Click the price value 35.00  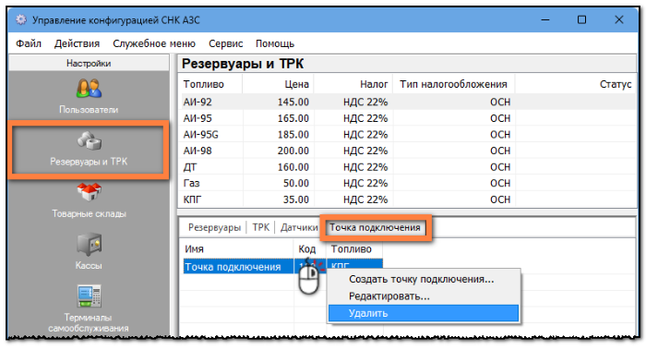point(296,199)
